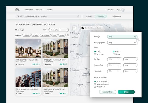Click the house logo icon
The width and height of the screenshot is (148, 103).
click(17, 10)
